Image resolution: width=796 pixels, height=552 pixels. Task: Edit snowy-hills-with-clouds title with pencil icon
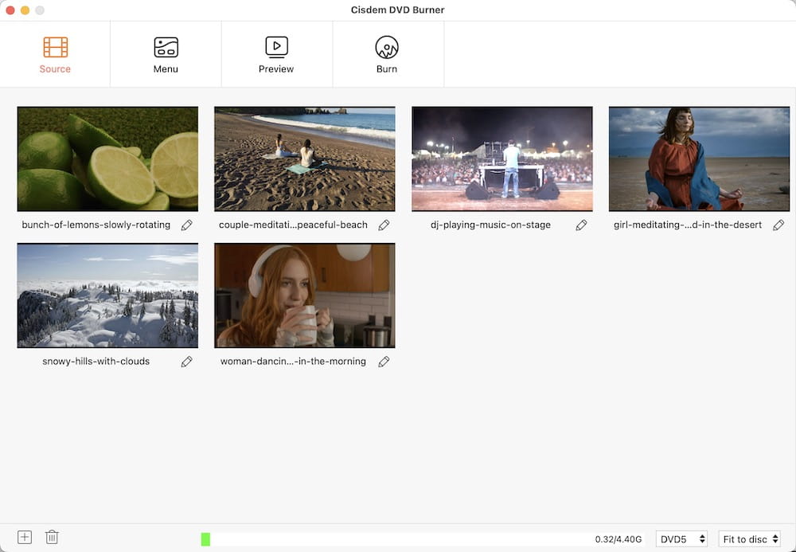coord(187,362)
